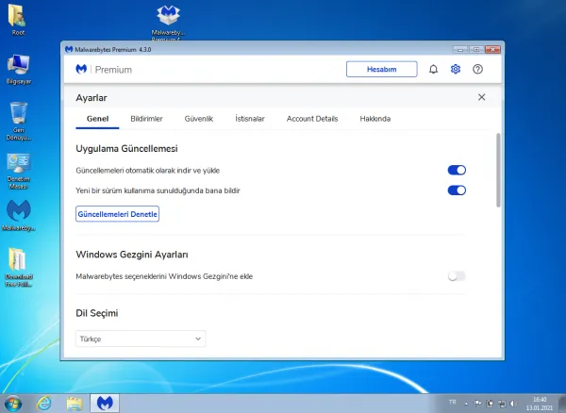Click the volume speaker tray icon
This screenshot has width=566, height=413.
coord(513,404)
